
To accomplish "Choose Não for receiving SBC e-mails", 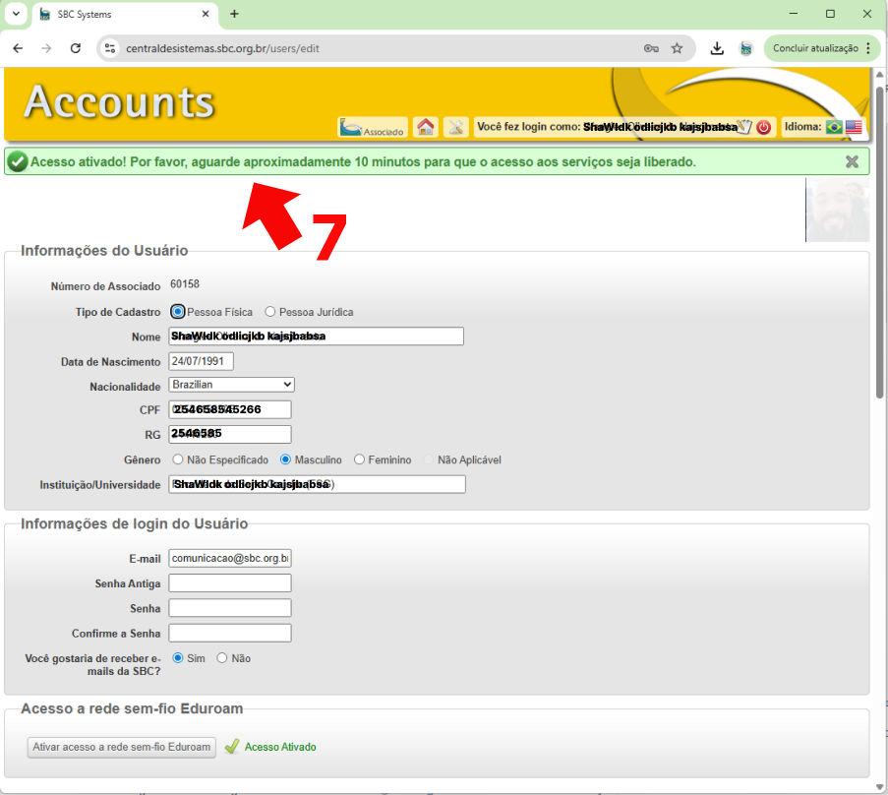I will pyautogui.click(x=222, y=658).
